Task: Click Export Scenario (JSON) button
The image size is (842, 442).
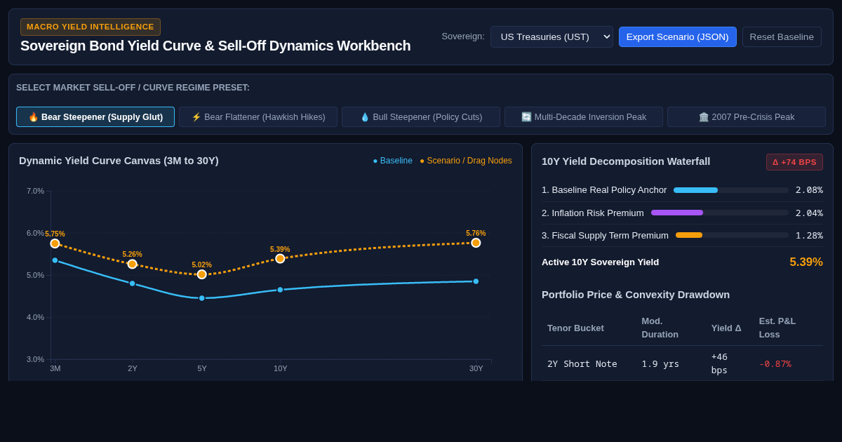Action: pos(677,36)
